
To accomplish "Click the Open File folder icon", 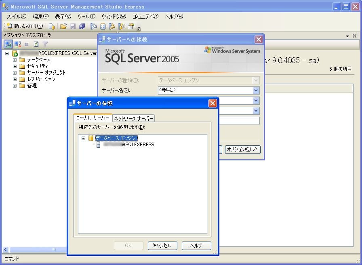I will [63, 27].
